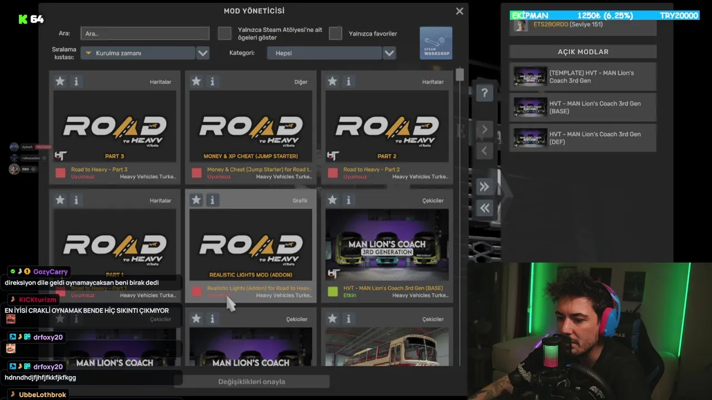
Task: Click the Realistic Lights Mod thumbnail
Action: pos(251,245)
